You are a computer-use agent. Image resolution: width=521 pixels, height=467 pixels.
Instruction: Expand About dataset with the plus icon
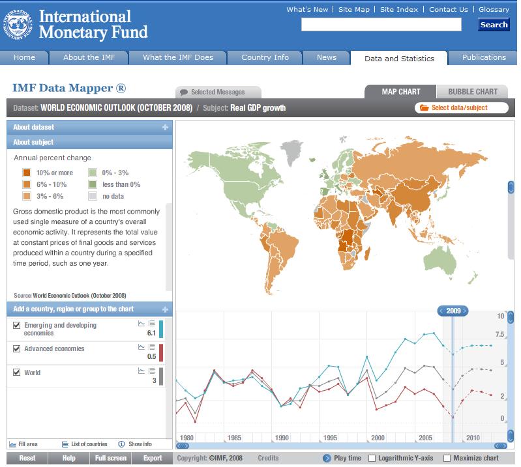(165, 128)
